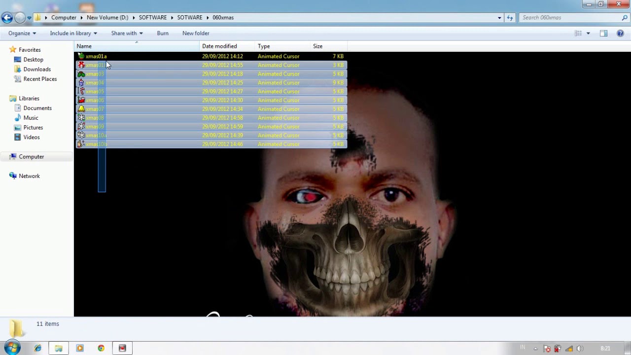Open Downloads in navigation pane
The height and width of the screenshot is (355, 631).
click(x=37, y=70)
